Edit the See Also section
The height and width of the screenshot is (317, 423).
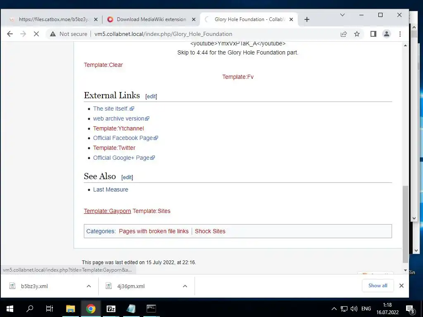click(x=127, y=177)
